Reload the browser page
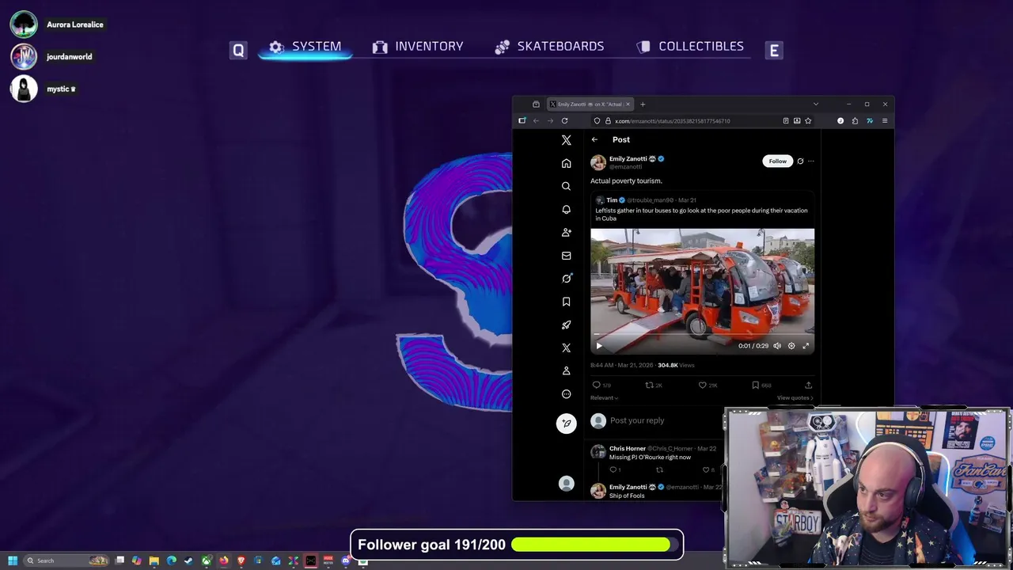The image size is (1013, 570). click(x=564, y=121)
